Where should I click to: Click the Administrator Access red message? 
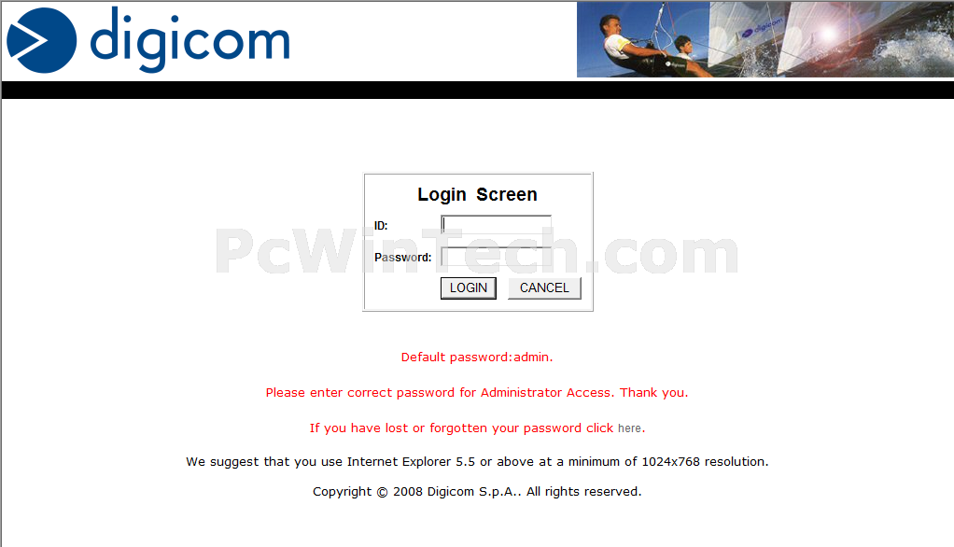click(x=477, y=392)
